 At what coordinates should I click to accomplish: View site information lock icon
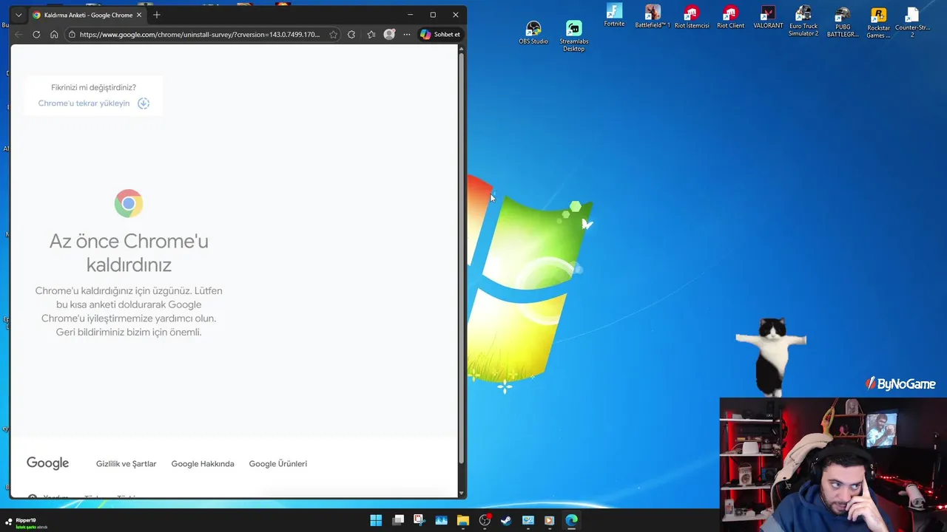pos(72,35)
